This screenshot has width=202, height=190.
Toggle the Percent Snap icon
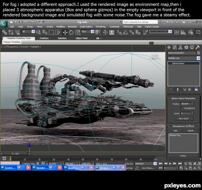point(132,32)
